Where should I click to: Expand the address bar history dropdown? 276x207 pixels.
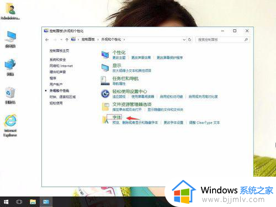(184, 40)
